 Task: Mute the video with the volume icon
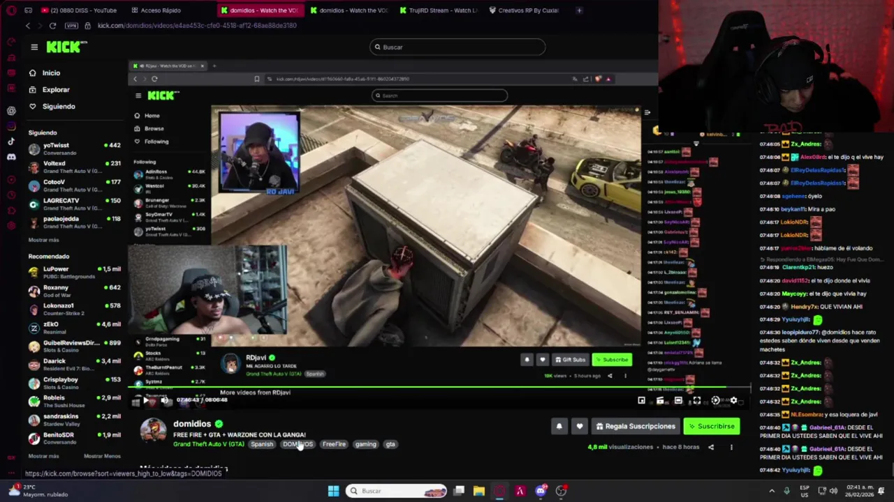coord(165,400)
